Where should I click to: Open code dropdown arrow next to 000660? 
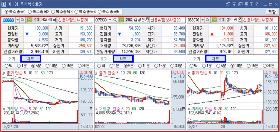(17, 20)
